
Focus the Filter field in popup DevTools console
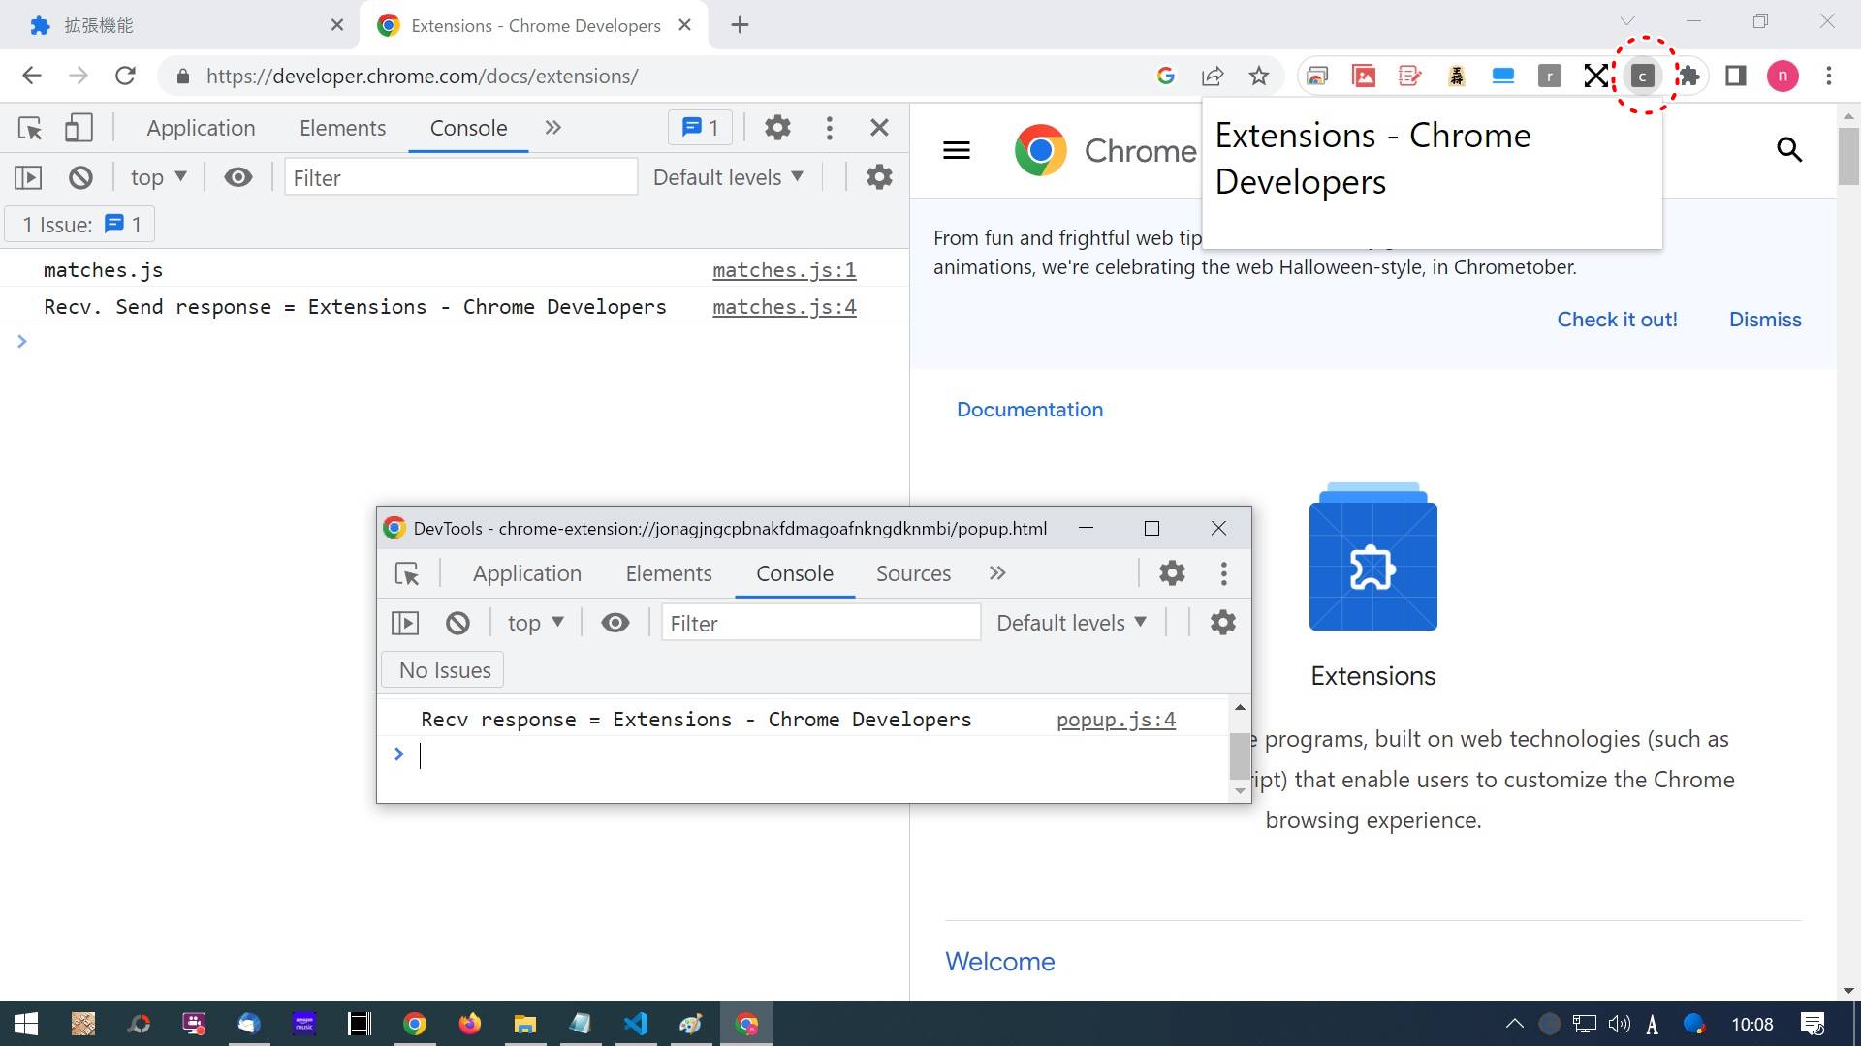tap(821, 623)
